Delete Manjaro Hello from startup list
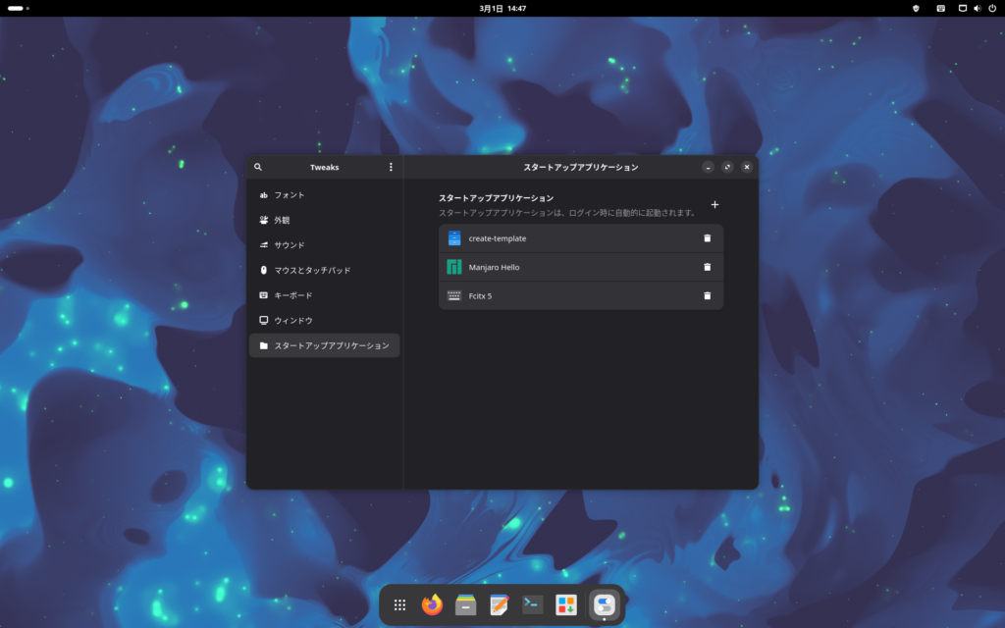This screenshot has width=1005, height=628. (707, 267)
